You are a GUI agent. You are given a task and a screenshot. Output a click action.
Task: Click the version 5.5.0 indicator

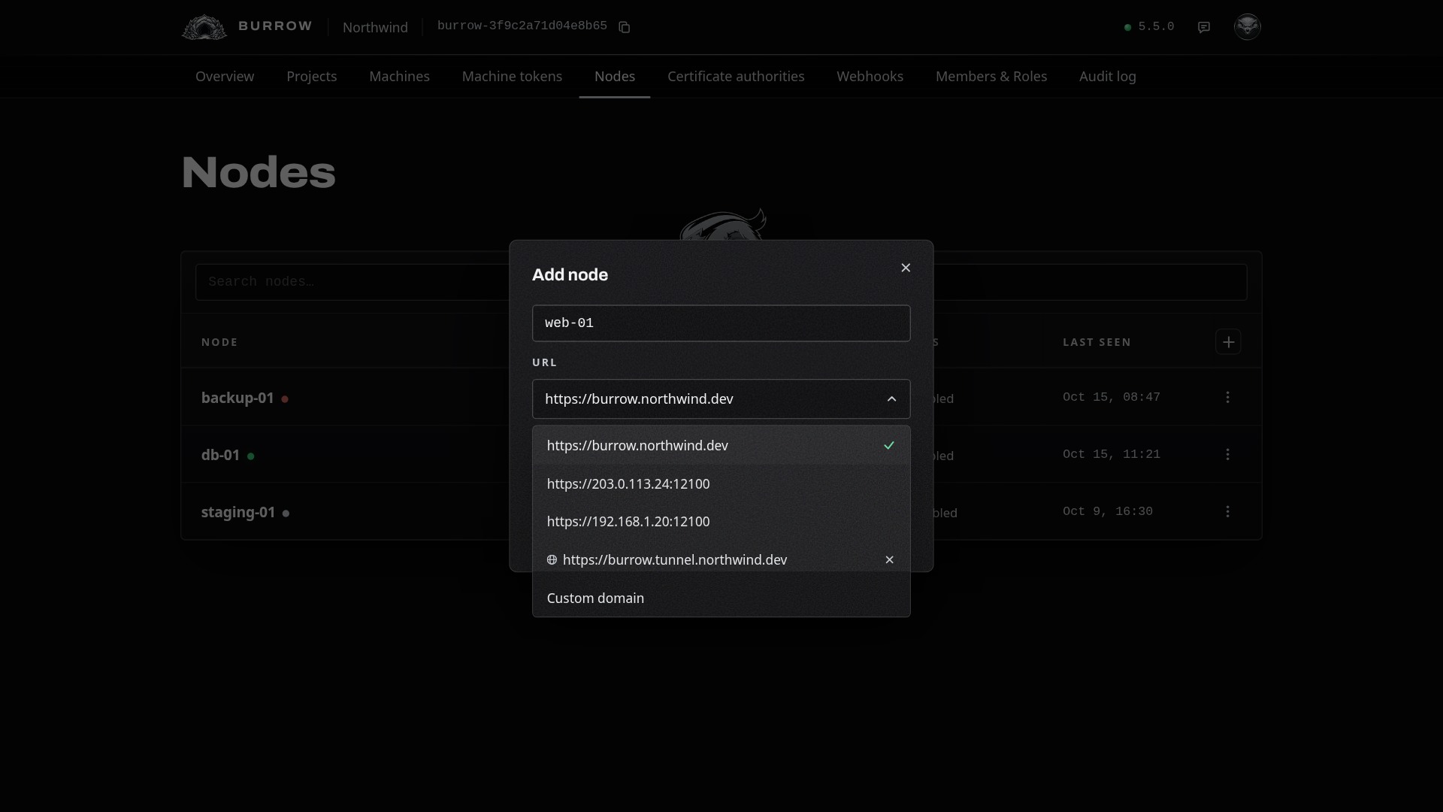[x=1148, y=27]
